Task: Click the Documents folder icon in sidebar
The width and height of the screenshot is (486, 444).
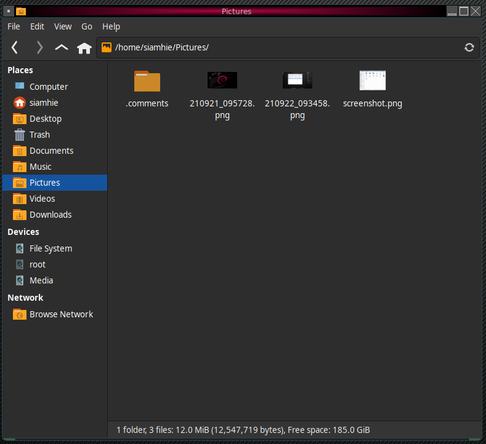Action: click(x=20, y=151)
